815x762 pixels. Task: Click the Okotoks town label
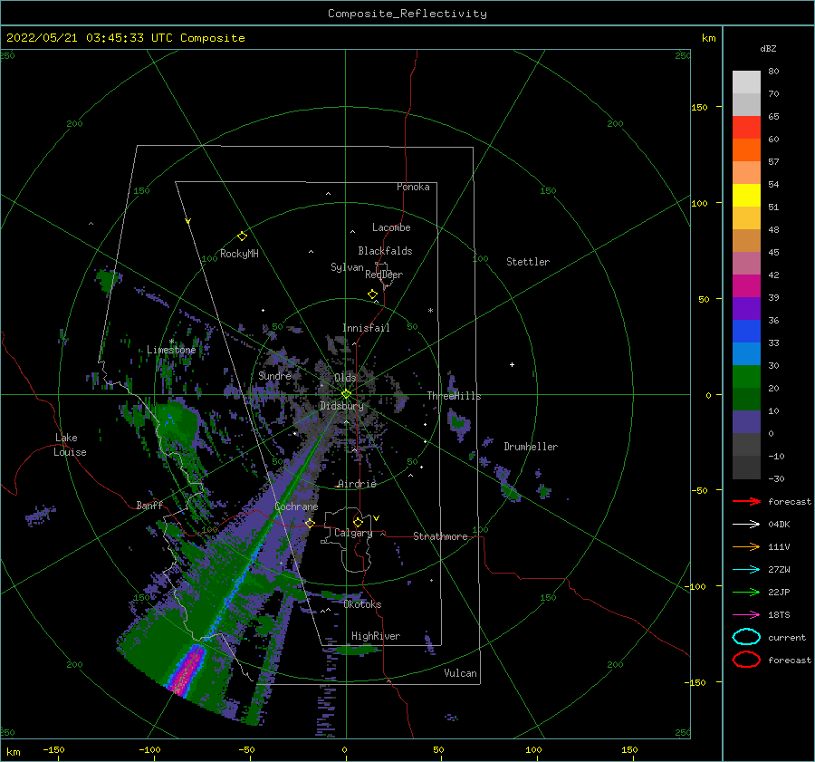point(362,604)
